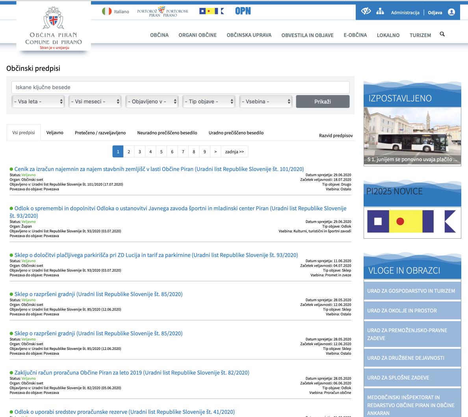This screenshot has height=417, width=468.
Task: Open the search magnifier icon
Action: [x=442, y=34]
